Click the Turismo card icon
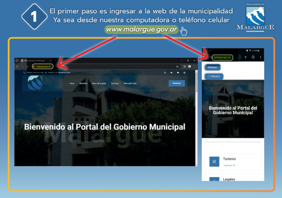The image size is (282, 198). (214, 161)
